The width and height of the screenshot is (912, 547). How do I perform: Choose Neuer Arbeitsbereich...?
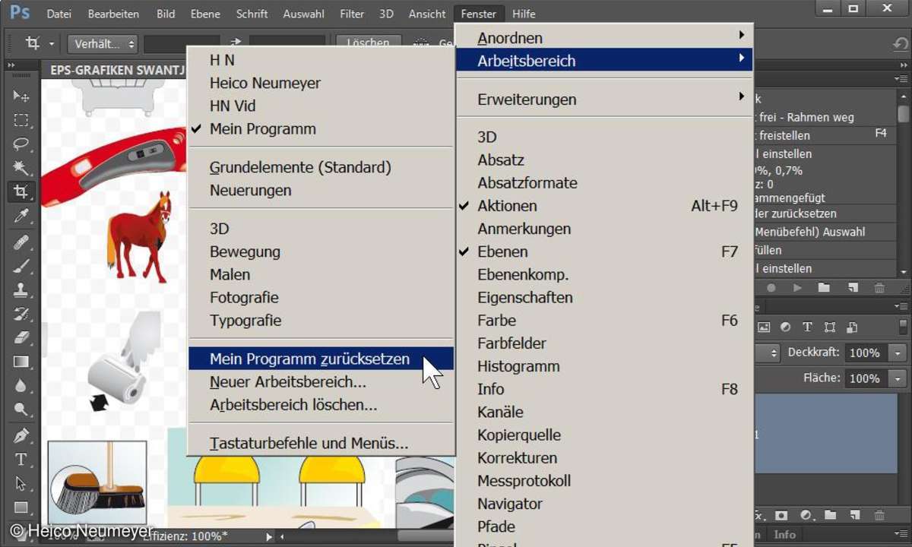[321, 382]
